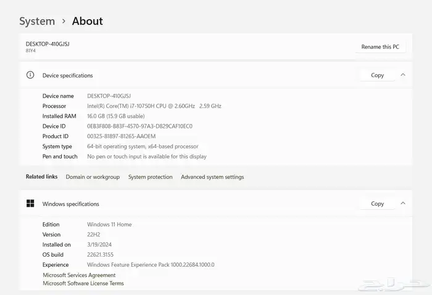Click the processor value Intel Core i7-10750H

click(154, 106)
